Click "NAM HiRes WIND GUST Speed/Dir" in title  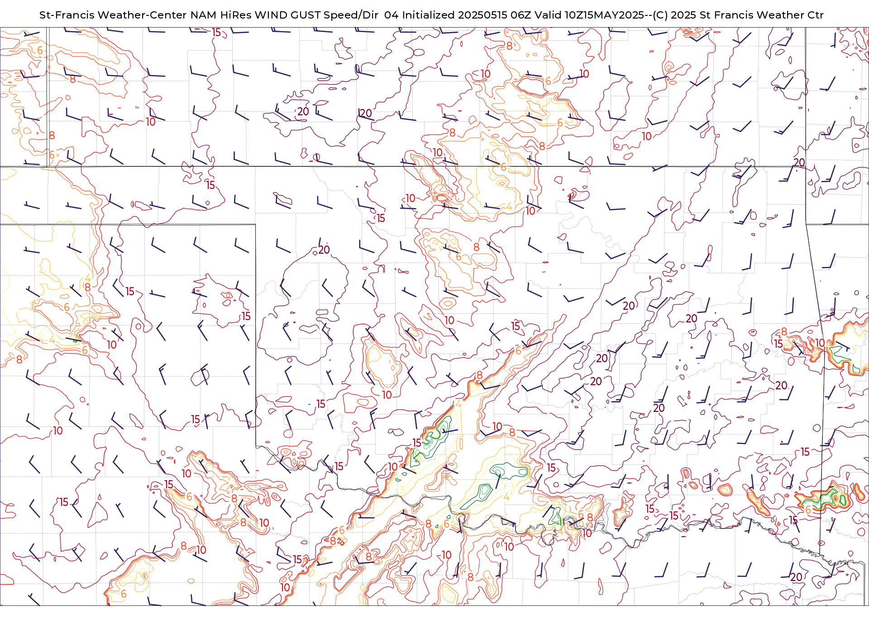pyautogui.click(x=284, y=15)
